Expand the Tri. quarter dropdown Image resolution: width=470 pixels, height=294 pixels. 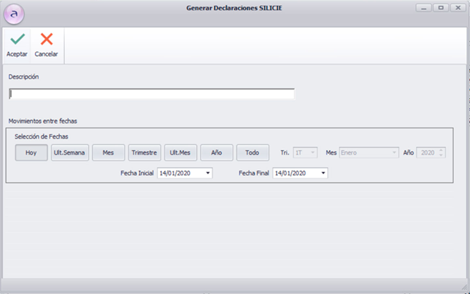[312, 153]
